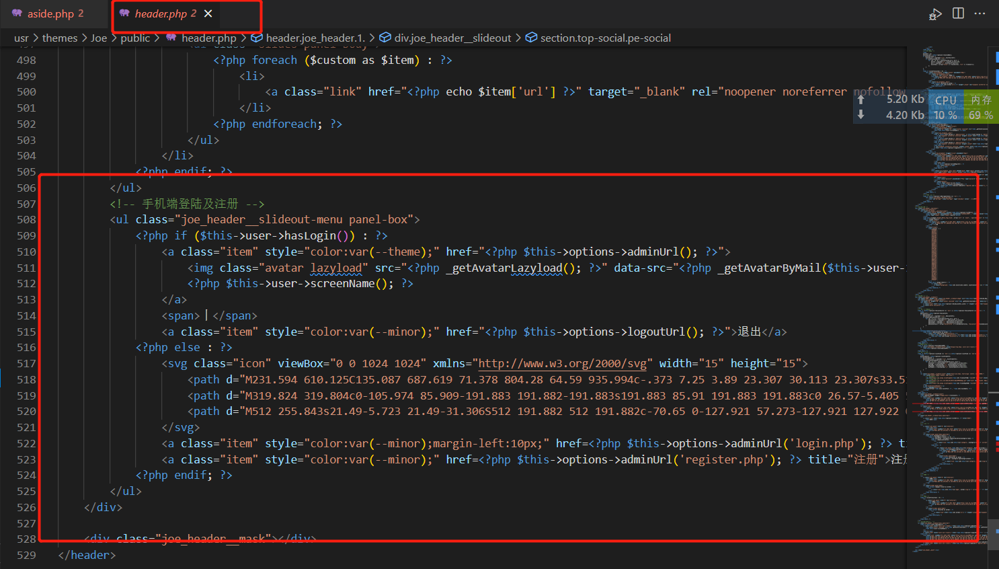Screen dimensions: 999x569
Task: Open the More Actions ellipsis menu
Action: [980, 13]
